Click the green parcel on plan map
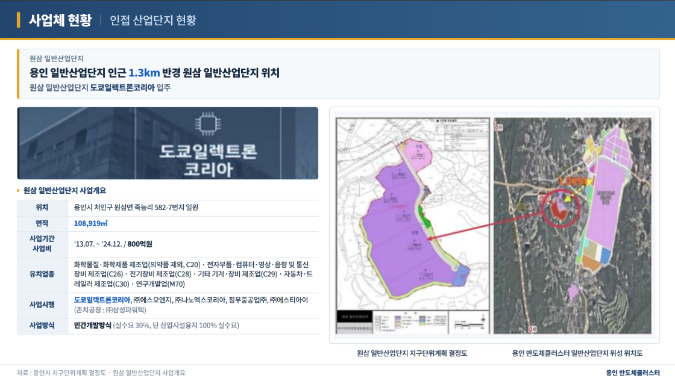Screen dimensions: 675x378 click(424, 218)
